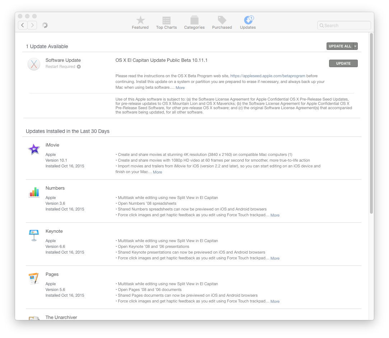
Task: Select the Updates tab
Action: (248, 23)
